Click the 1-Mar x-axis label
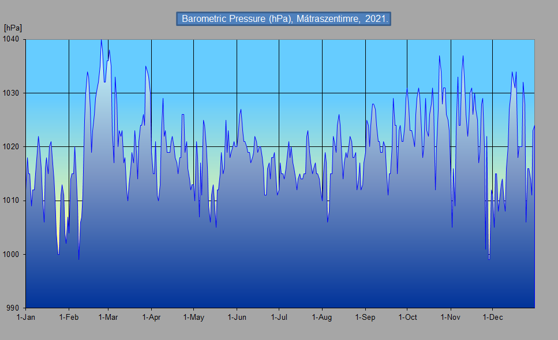Screen dimensions: 558x340 tap(108, 317)
